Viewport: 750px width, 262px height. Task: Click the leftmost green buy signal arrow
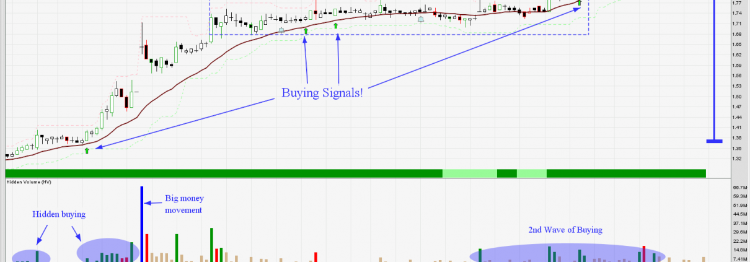click(87, 150)
